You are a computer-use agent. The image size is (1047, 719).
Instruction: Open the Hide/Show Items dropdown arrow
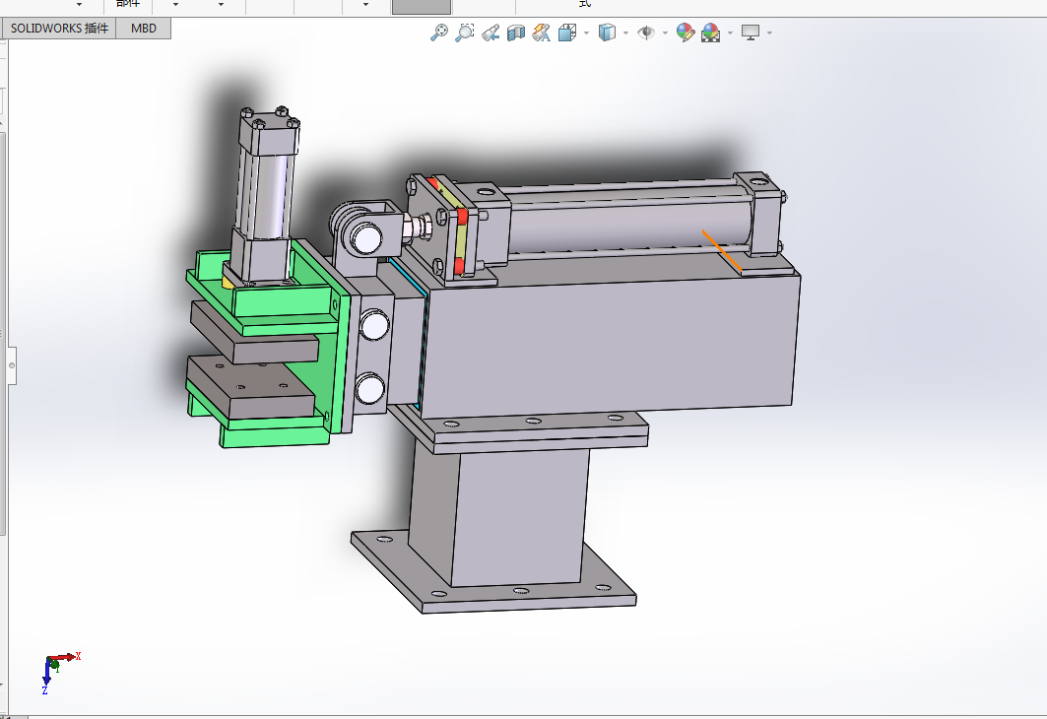pos(665,33)
